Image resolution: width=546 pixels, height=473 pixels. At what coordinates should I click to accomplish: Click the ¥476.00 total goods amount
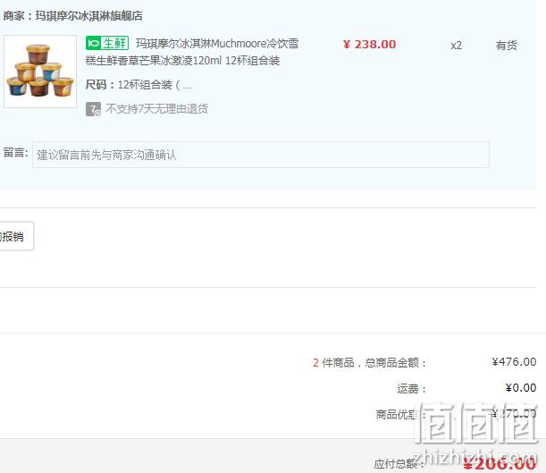pos(514,361)
